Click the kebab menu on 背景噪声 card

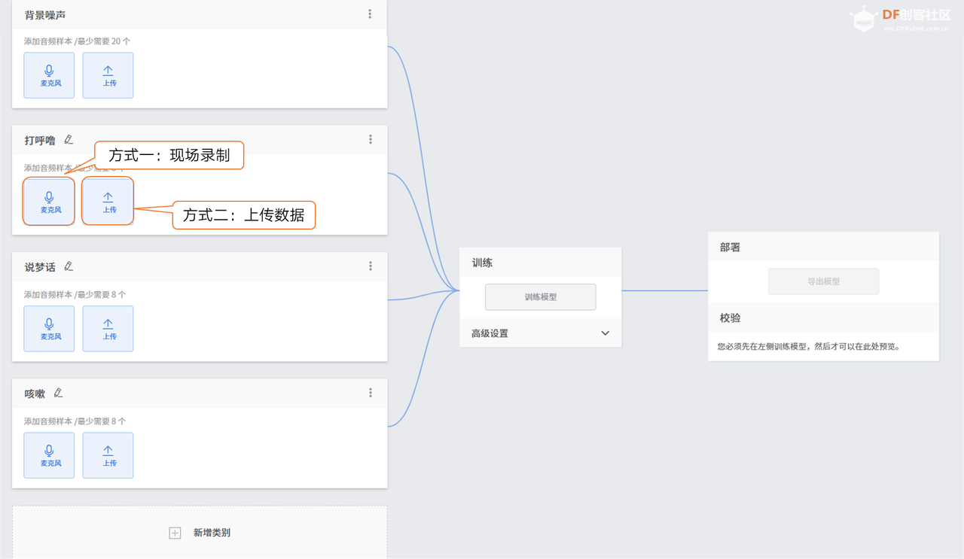click(x=370, y=13)
